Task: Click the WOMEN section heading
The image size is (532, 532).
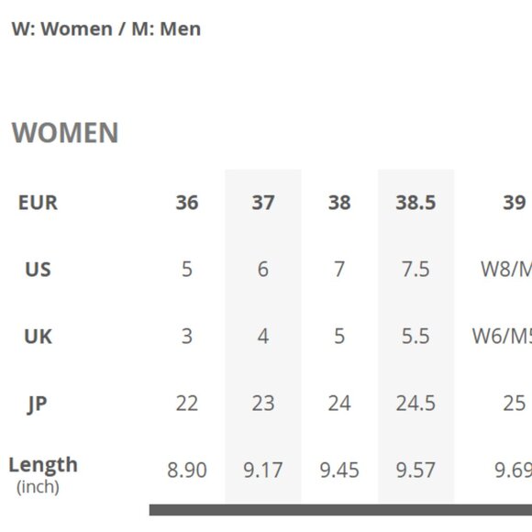Action: click(x=65, y=133)
